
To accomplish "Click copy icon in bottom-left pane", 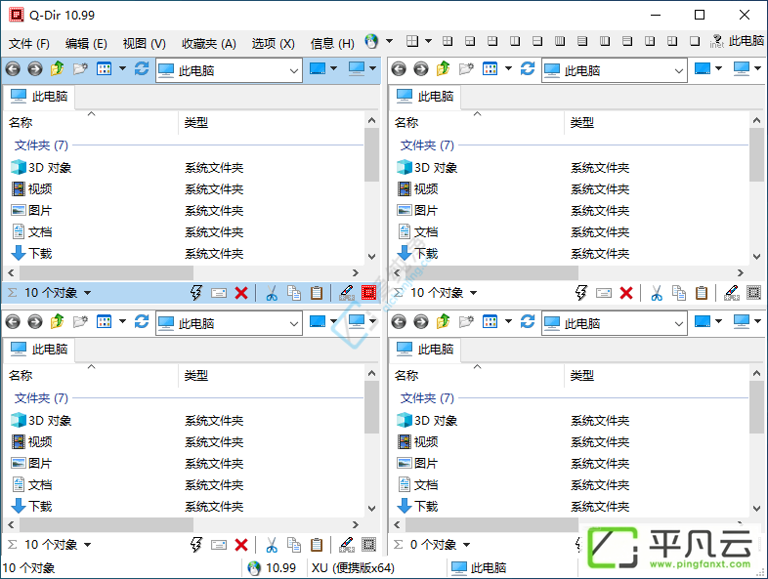I will [294, 544].
